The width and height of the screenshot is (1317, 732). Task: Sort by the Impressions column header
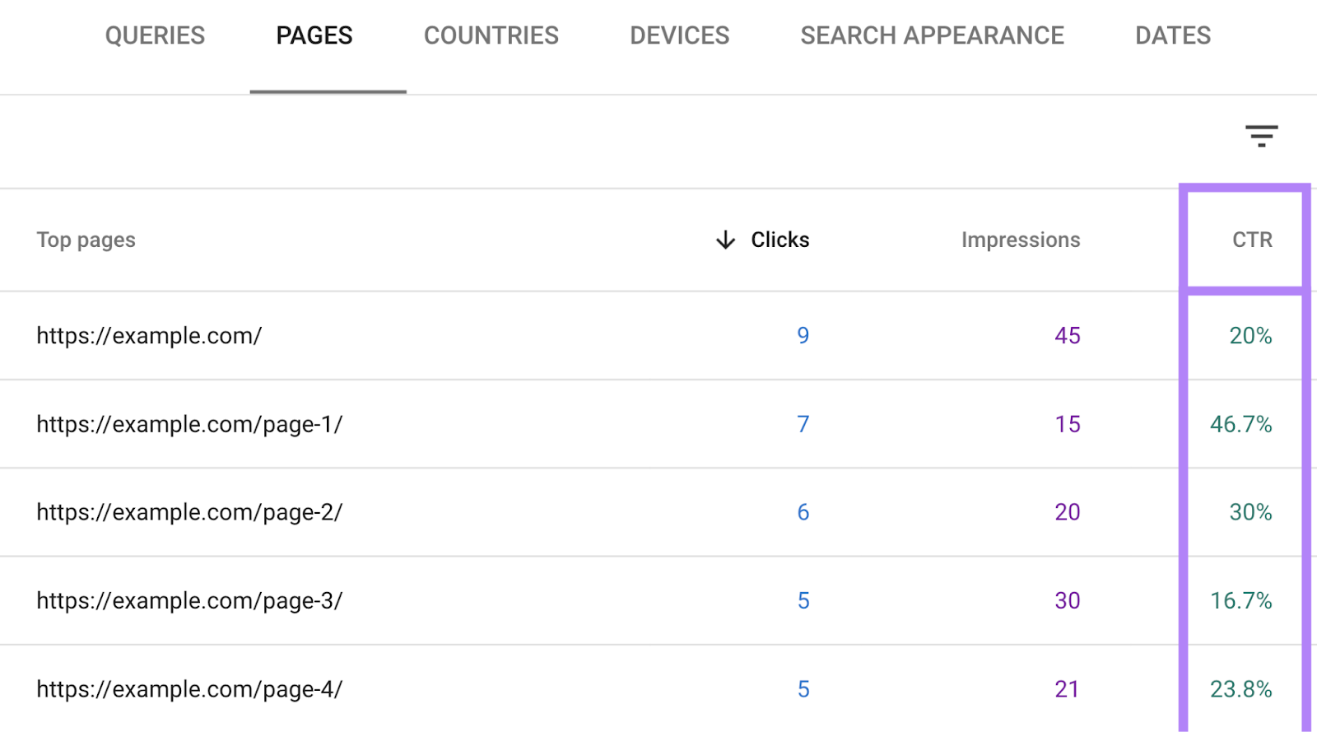pyautogui.click(x=1021, y=240)
